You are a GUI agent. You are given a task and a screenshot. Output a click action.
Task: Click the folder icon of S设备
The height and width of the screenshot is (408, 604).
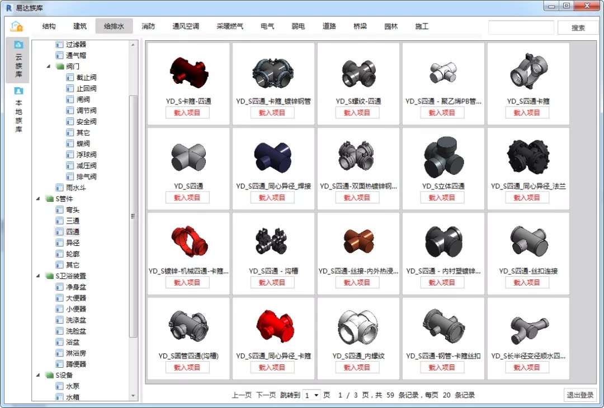[49, 375]
